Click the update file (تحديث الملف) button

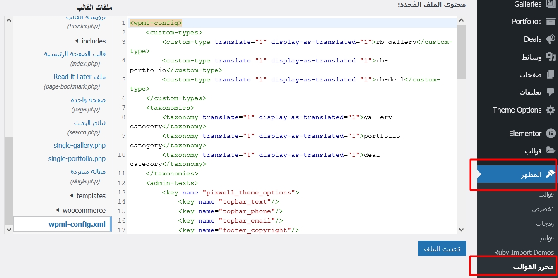(x=442, y=249)
